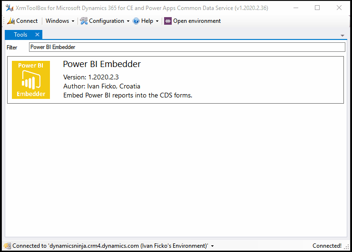This screenshot has height=252, width=352.
Task: Click the XrmToolBox app icon in title bar
Action: point(10,8)
